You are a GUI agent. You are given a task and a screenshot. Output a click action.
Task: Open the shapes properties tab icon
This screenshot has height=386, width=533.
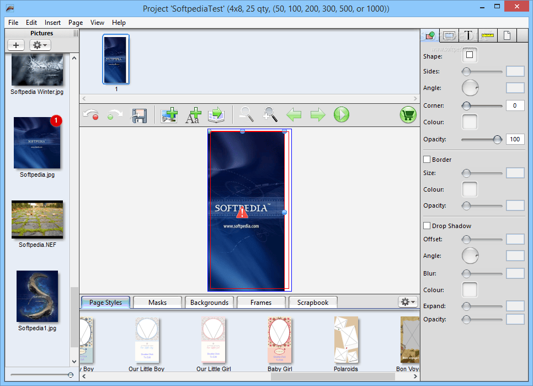pyautogui.click(x=430, y=35)
